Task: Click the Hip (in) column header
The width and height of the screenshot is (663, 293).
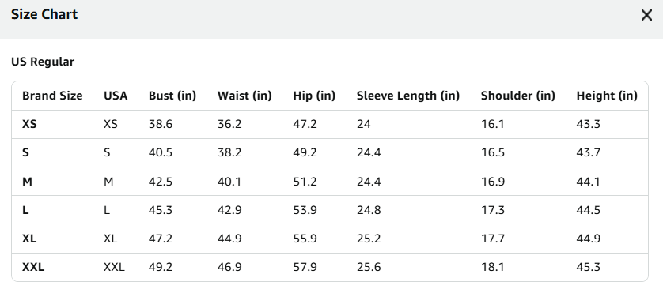Action: coord(314,96)
